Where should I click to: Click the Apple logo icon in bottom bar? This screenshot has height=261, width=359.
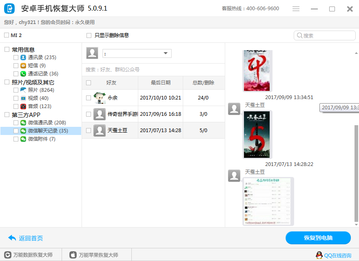[x=73, y=255]
